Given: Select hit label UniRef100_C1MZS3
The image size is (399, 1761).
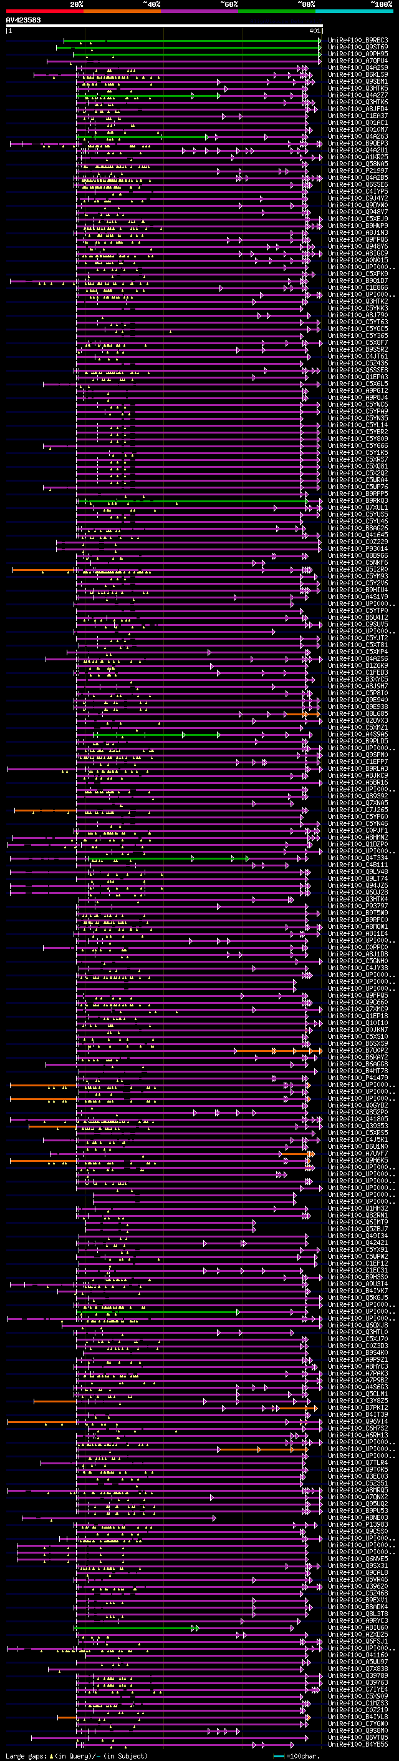Looking at the screenshot, I should pyautogui.click(x=358, y=1703).
